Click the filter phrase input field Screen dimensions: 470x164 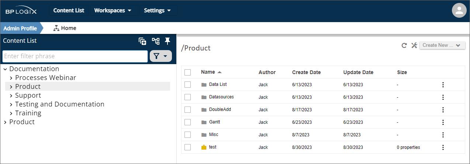click(x=75, y=56)
